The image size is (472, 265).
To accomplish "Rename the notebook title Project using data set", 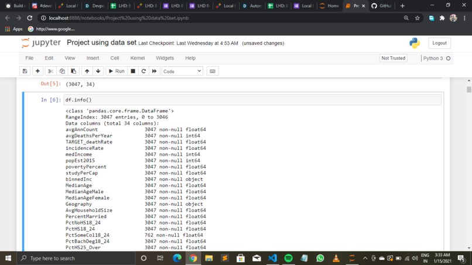I will pos(101,43).
